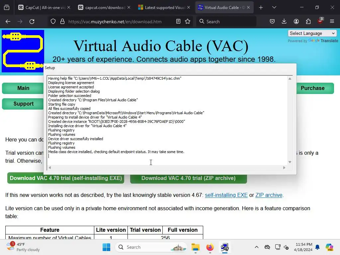Select the Virtual Audio Cable tab

[x=224, y=8]
